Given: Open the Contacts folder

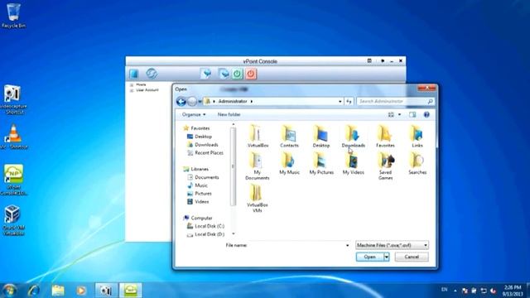Looking at the screenshot, I should point(289,137).
